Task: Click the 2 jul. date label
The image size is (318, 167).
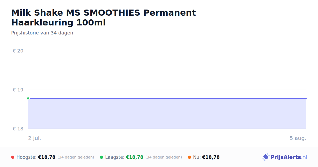Action: 35,138
